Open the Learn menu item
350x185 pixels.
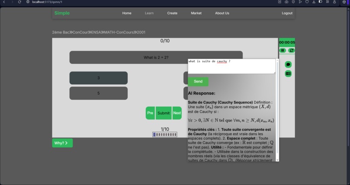pyautogui.click(x=149, y=13)
